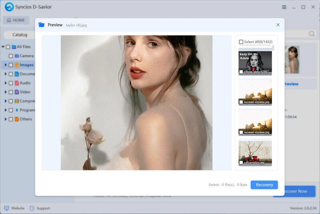Collapse the All Files tree node
This screenshot has width=320, height=214.
3,47
